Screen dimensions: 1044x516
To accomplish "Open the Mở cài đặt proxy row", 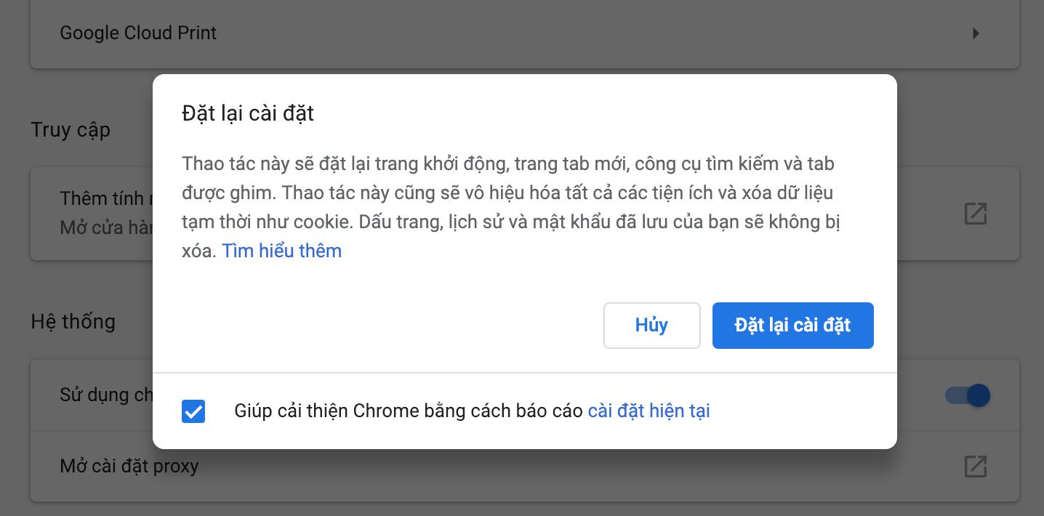I will [x=129, y=466].
